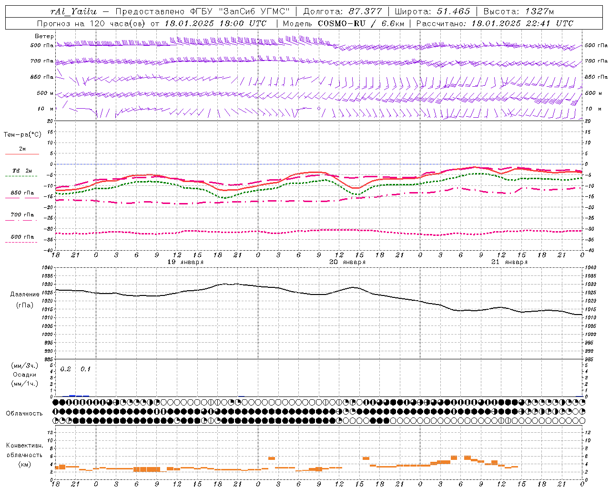Click the 'Широта: 51.465' field
Screen dimensions: 610x488
coord(433,11)
